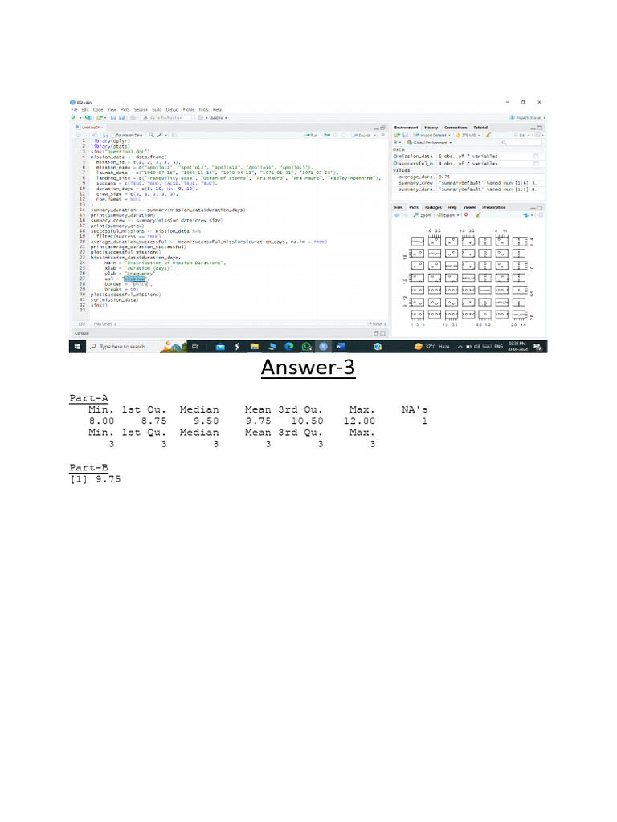Click the red remove current plot icon
617x822 pixels.
(466, 215)
